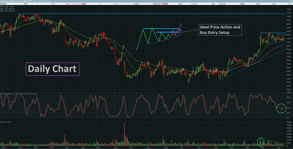Click the 4000K volume axis label
293x149 pixels.
(x=288, y=122)
